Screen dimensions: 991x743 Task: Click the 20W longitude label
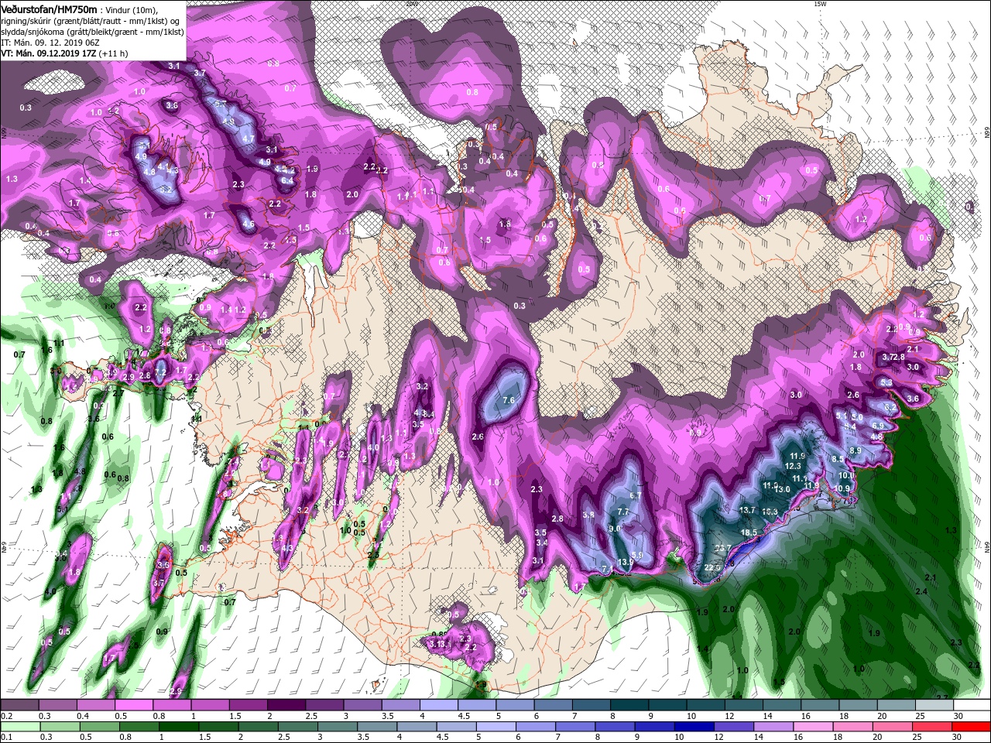(411, 4)
